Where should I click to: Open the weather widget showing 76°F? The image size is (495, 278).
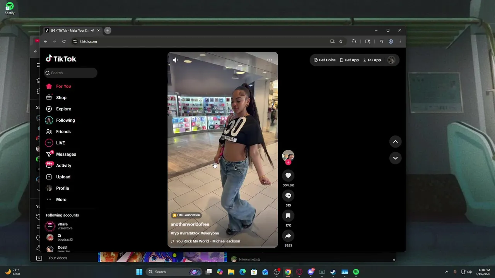coord(12,272)
